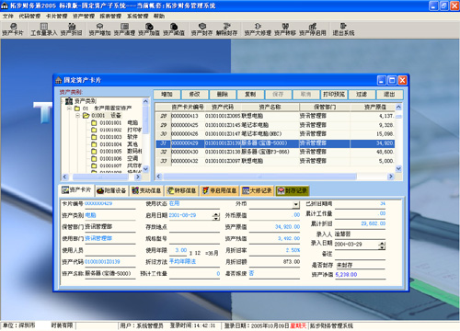
Task: Click the 修改 button
Action: 195,95
